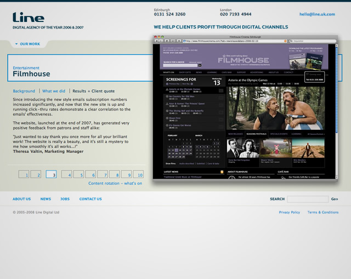Click the Go» search button

pyautogui.click(x=335, y=199)
